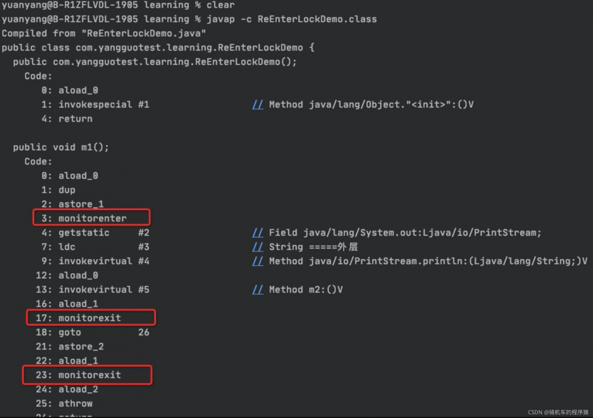Click comment 'Method m2:()V'
This screenshot has width=593, height=418.
pos(306,289)
